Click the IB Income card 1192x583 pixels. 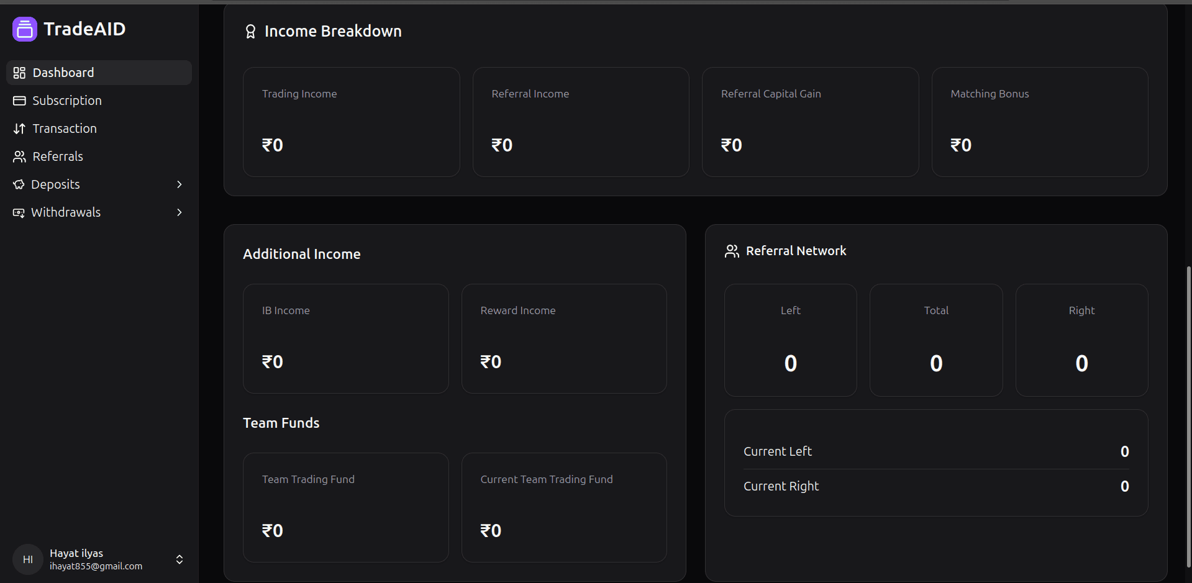(346, 338)
